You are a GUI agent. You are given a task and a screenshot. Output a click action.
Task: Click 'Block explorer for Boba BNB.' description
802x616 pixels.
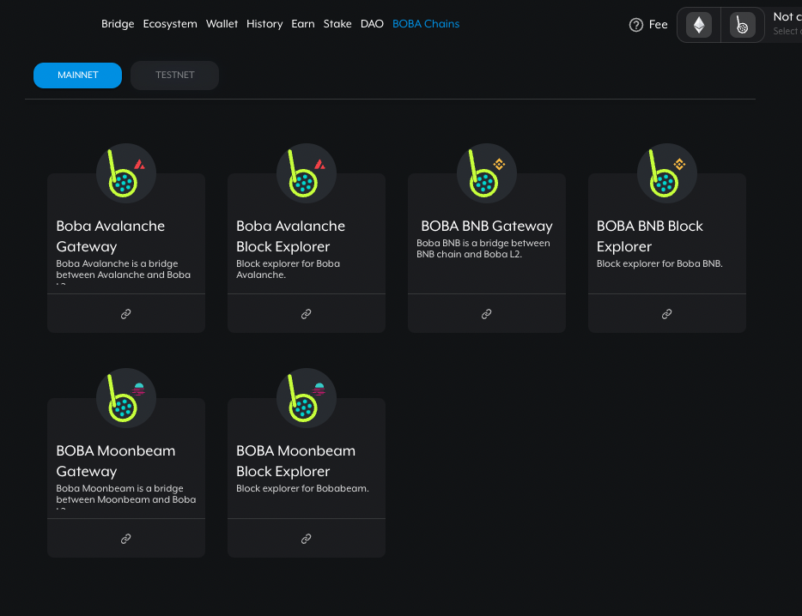coord(659,263)
